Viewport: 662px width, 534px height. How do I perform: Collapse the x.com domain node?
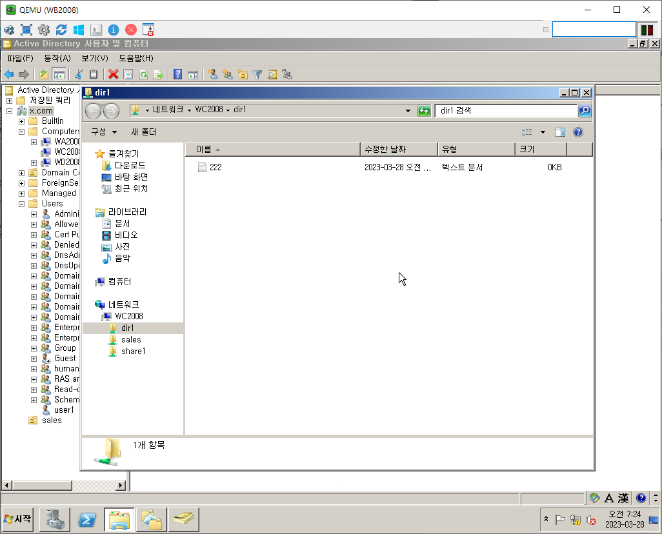(9, 111)
